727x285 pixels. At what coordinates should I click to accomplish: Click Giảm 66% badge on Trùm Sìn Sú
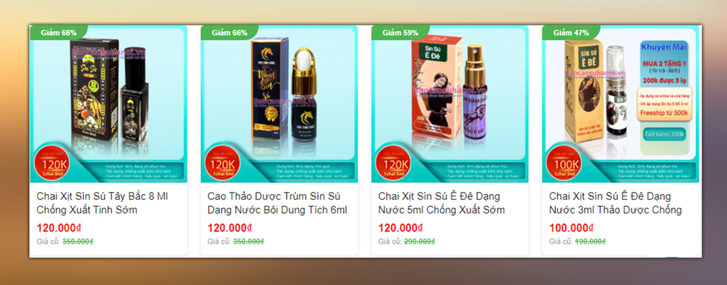(x=229, y=33)
